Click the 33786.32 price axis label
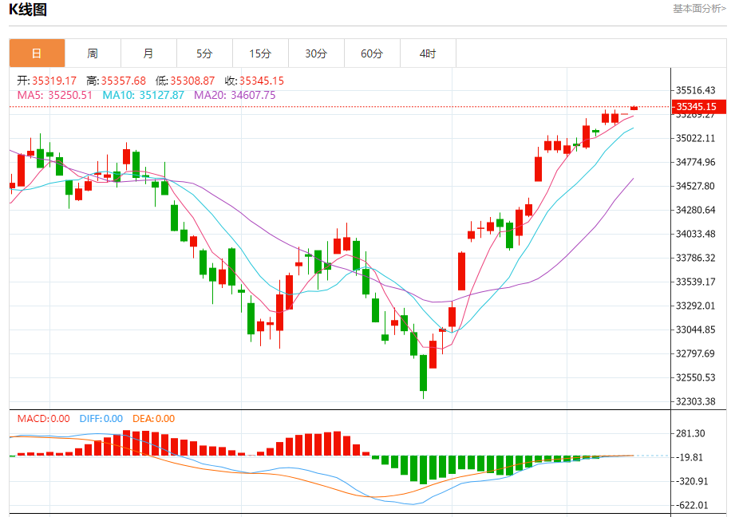 click(x=696, y=258)
